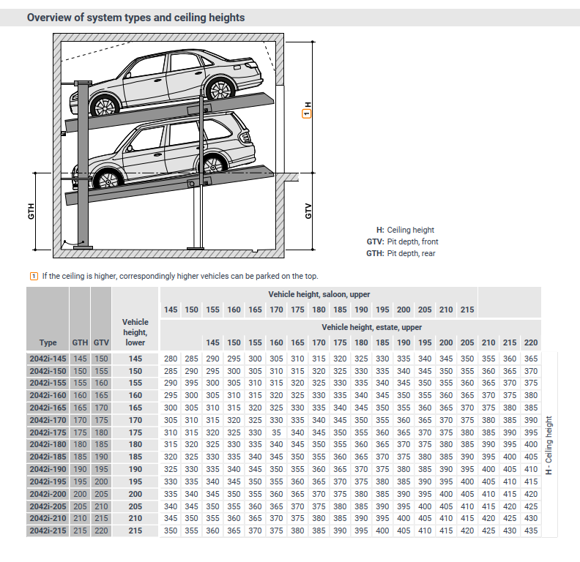This screenshot has height=562, width=580.
Task: Select the 2042i-145 type row label
Action: pyautogui.click(x=48, y=359)
